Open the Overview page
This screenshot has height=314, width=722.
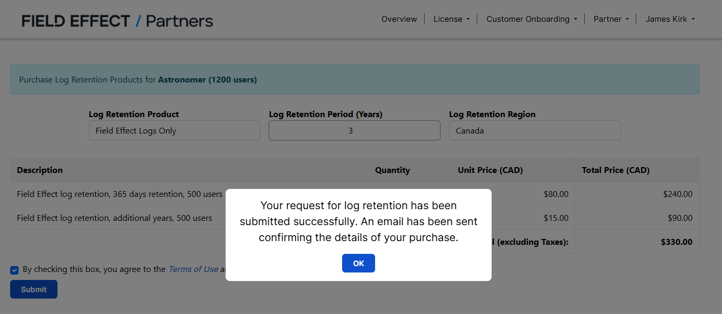click(399, 19)
